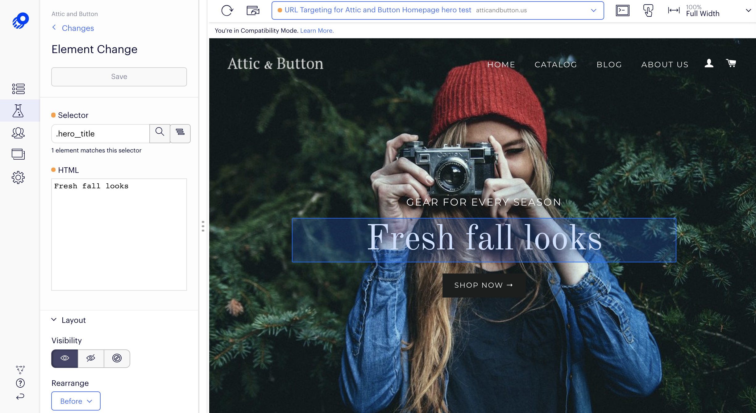The width and height of the screenshot is (756, 413).
Task: Click the Save button
Action: tap(119, 77)
